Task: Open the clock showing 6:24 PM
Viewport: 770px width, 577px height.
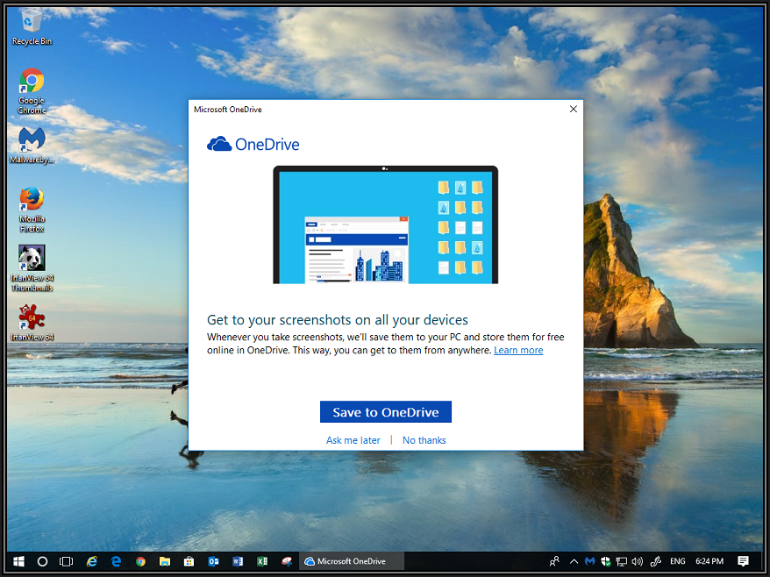Action: point(709,561)
